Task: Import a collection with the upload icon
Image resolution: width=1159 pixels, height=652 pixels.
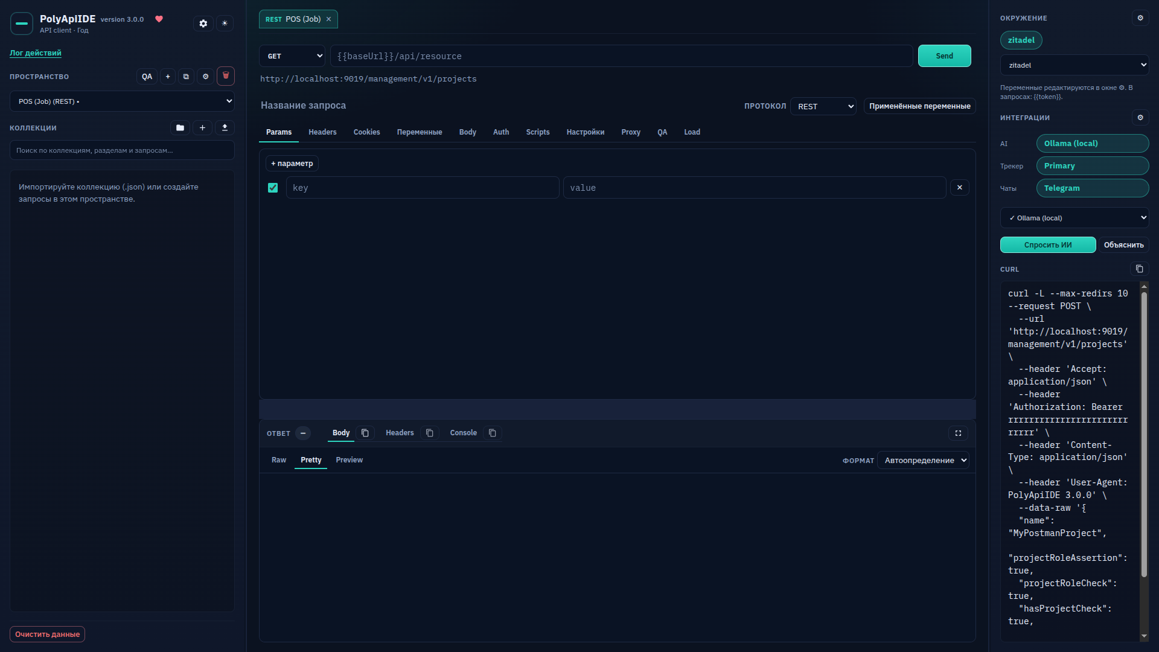Action: click(x=225, y=128)
